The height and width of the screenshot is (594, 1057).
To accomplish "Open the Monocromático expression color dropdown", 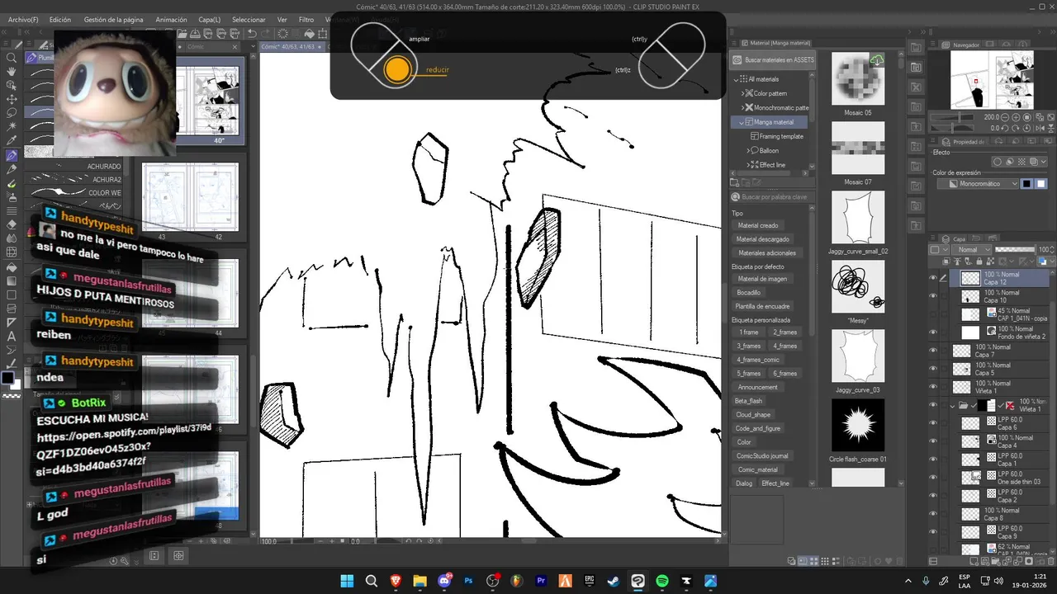I will click(x=978, y=183).
